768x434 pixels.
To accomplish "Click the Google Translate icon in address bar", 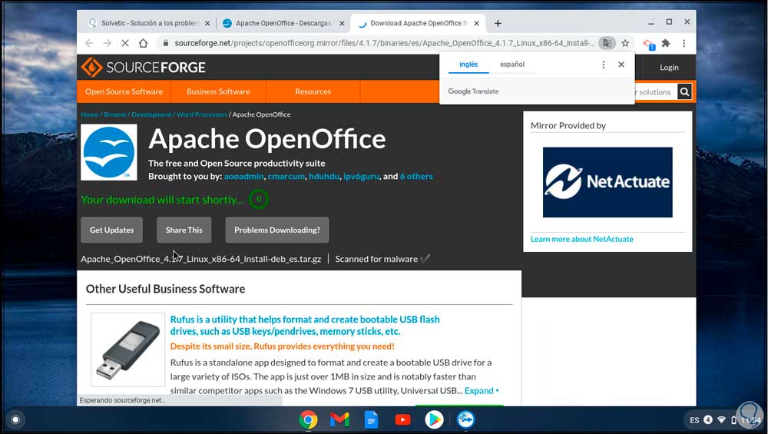I will coord(607,43).
